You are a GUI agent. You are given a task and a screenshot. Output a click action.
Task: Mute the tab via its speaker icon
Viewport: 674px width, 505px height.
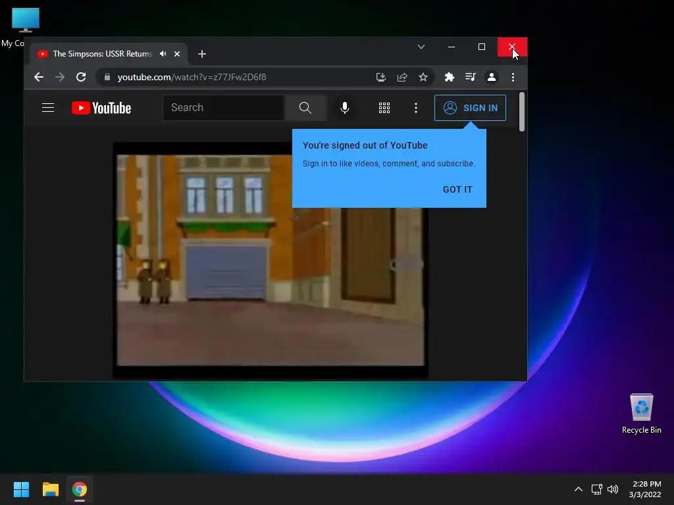[163, 54]
